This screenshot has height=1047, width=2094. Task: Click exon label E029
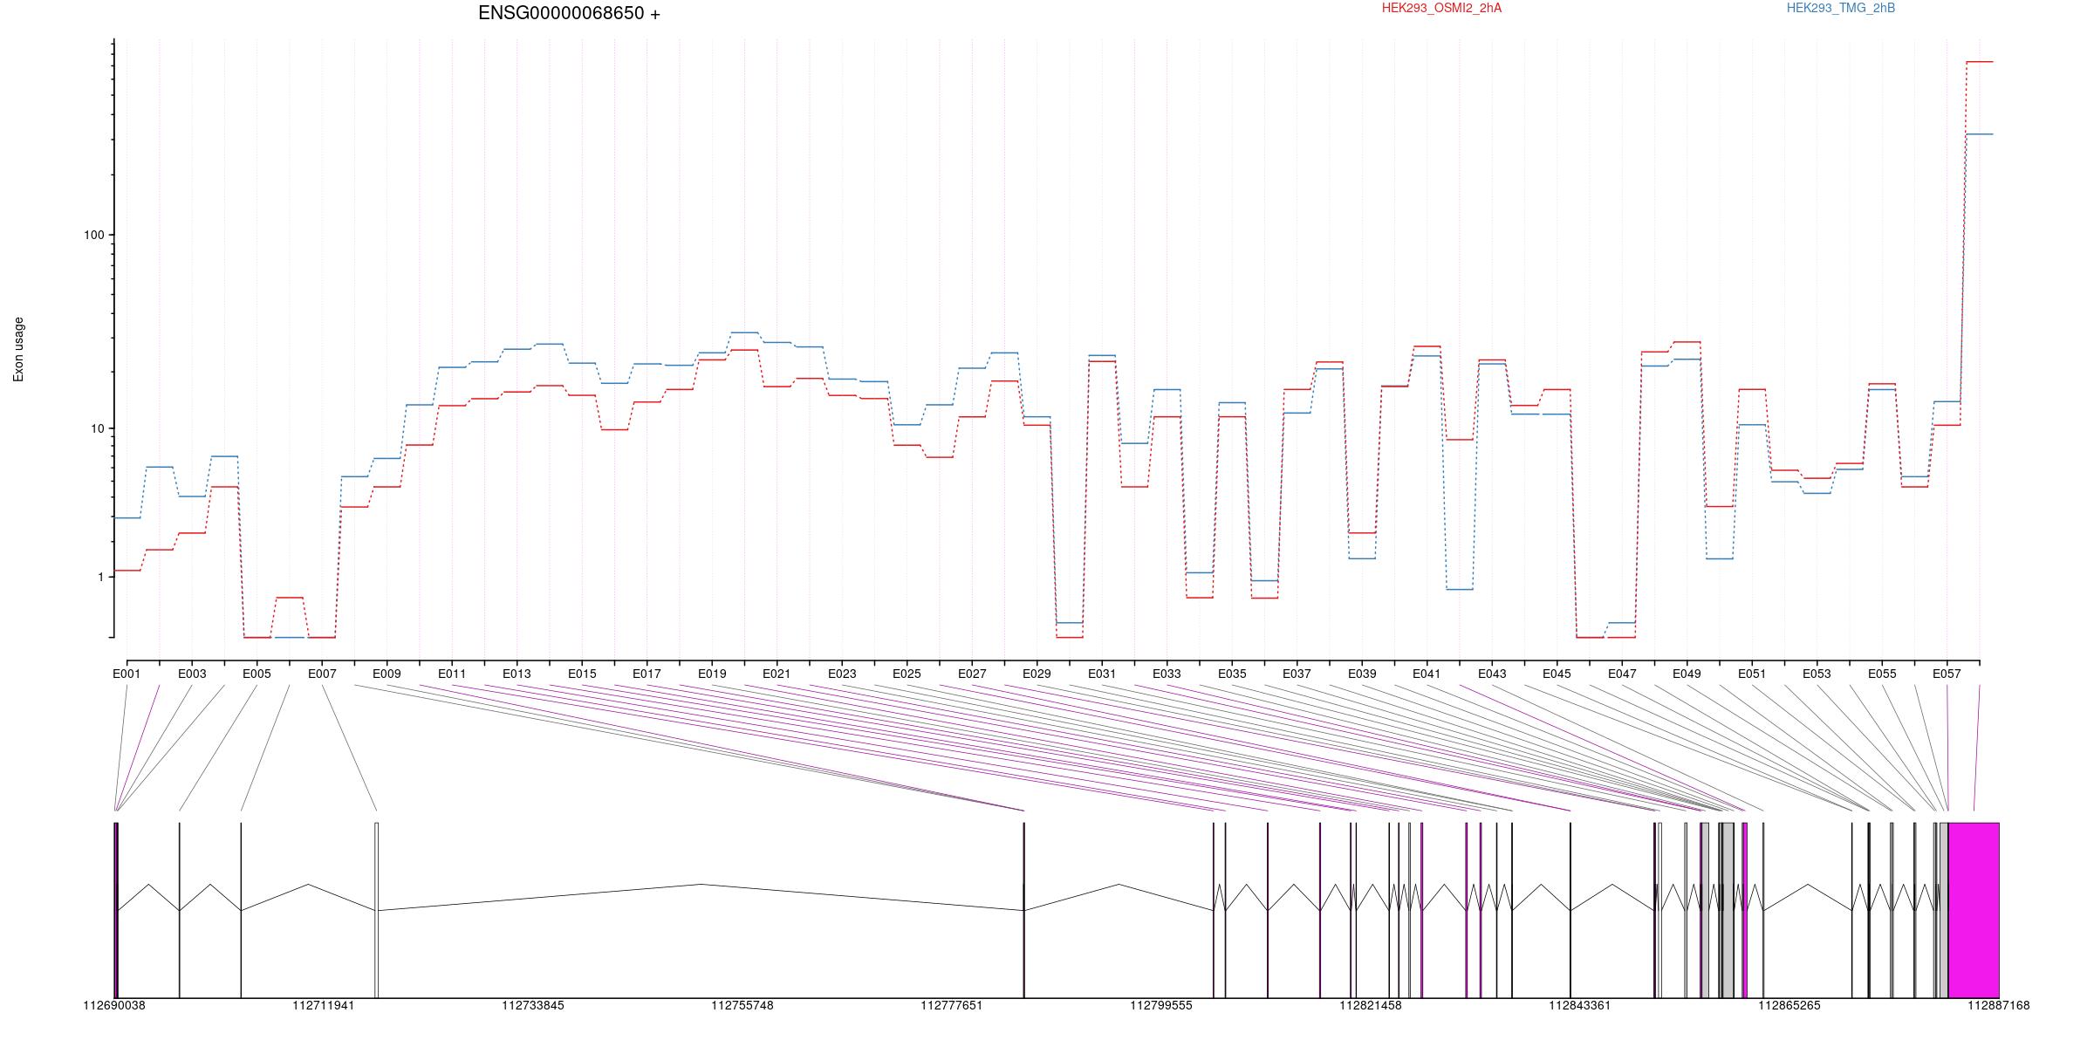tap(1037, 674)
